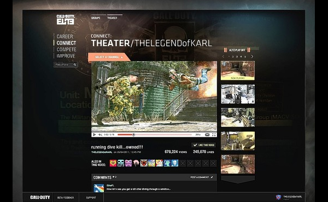Click the red shield player emblem
Viewport: 328px width, 202px height.
(x=144, y=163)
